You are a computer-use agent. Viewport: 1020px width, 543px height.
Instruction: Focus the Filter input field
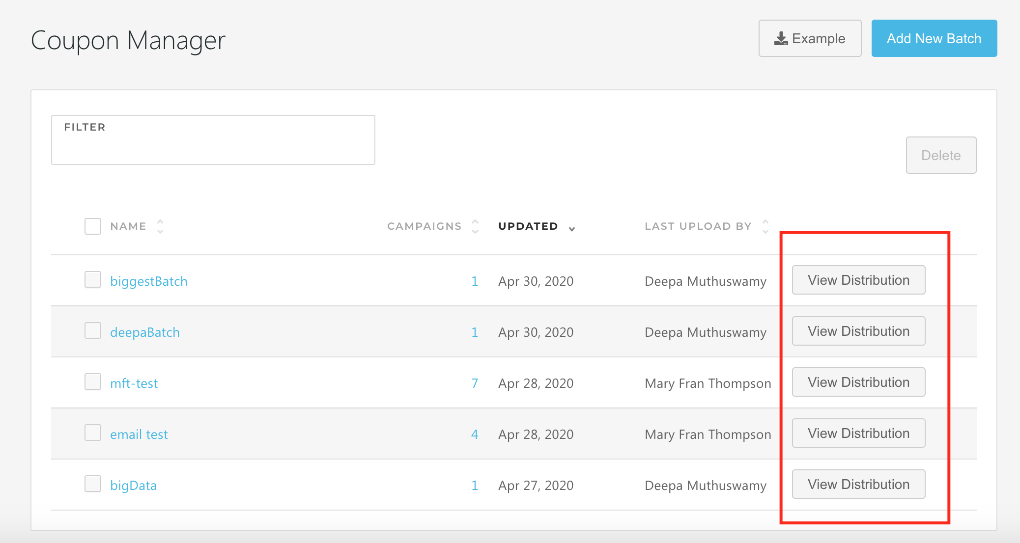pyautogui.click(x=213, y=145)
